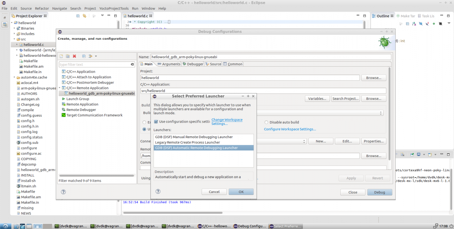Screen dimensions: 454x229
Task: Click the help icon in launcher dialog
Action: coord(158,192)
